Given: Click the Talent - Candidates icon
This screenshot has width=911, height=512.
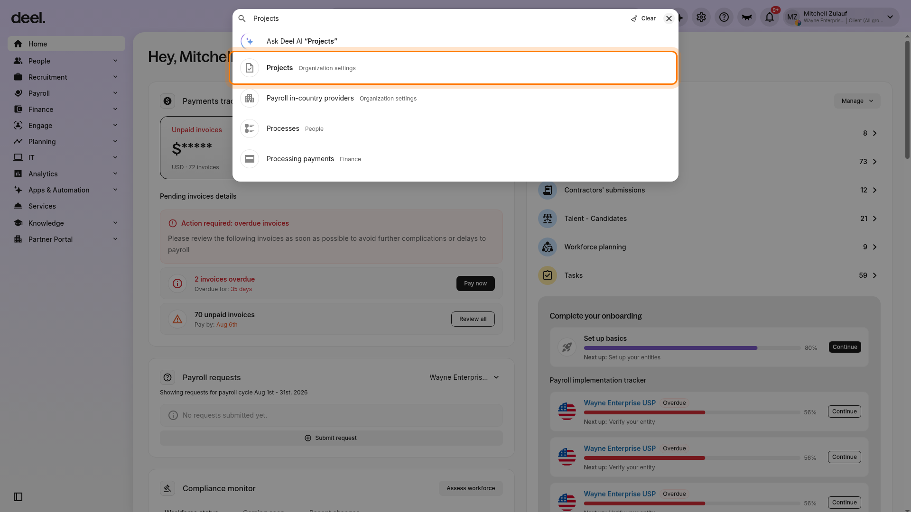Looking at the screenshot, I should pos(548,219).
